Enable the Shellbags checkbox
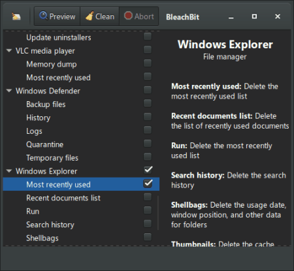The width and height of the screenshot is (294, 271). click(148, 237)
